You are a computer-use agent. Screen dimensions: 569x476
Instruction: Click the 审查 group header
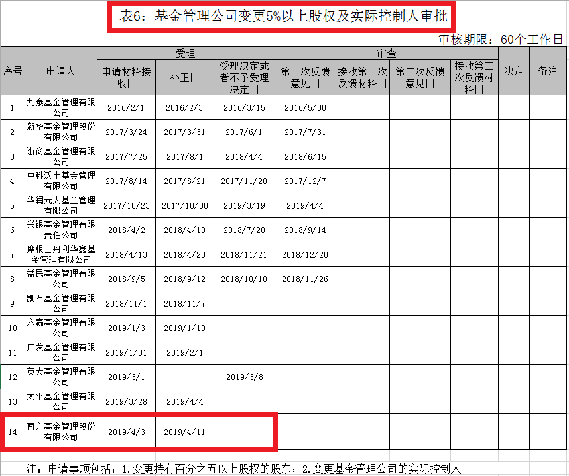pos(387,53)
